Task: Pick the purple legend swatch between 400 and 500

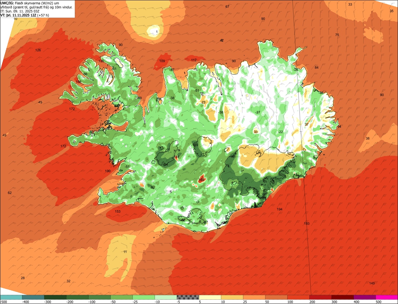Action: (364, 297)
